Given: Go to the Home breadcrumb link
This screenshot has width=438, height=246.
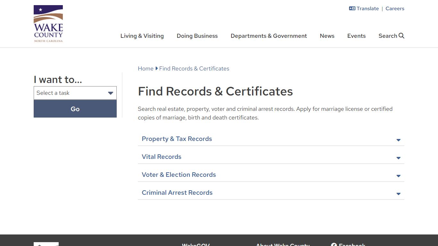Looking at the screenshot, I should click(x=146, y=69).
